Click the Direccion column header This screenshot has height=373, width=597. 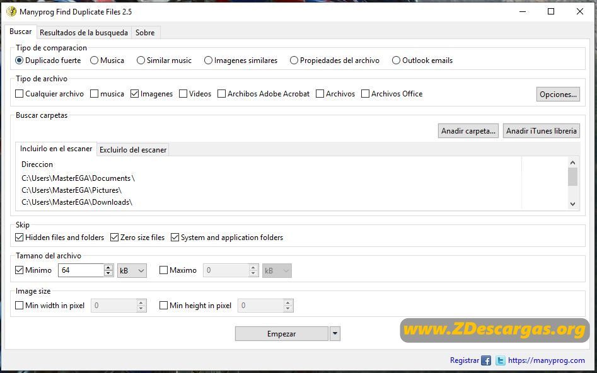37,164
